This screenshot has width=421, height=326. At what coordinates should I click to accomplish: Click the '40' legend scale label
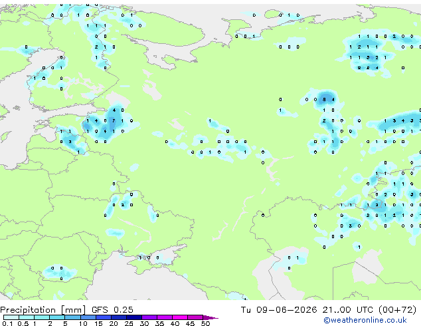point(175,323)
